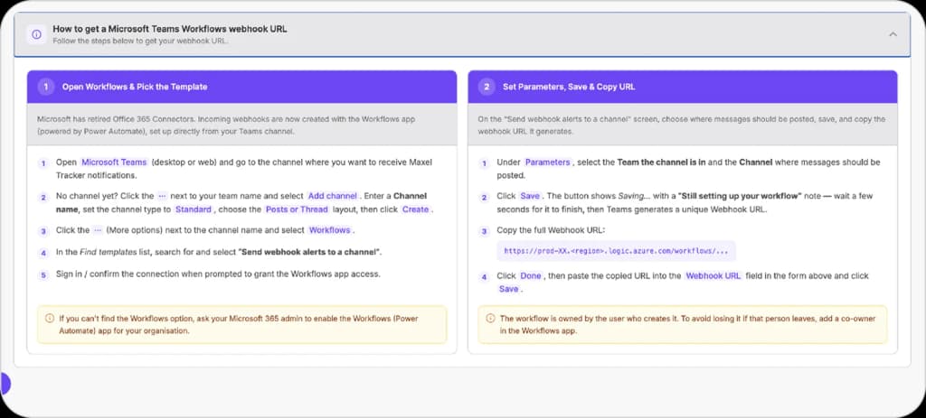The width and height of the screenshot is (926, 418).
Task: Click the 'Done' tag in step 4
Action: click(530, 275)
